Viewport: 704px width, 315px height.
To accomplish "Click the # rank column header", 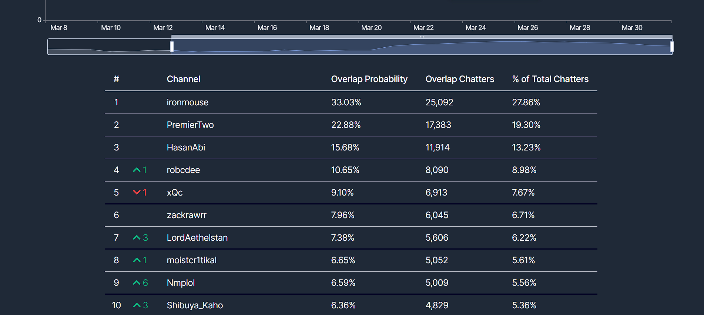I will (116, 79).
